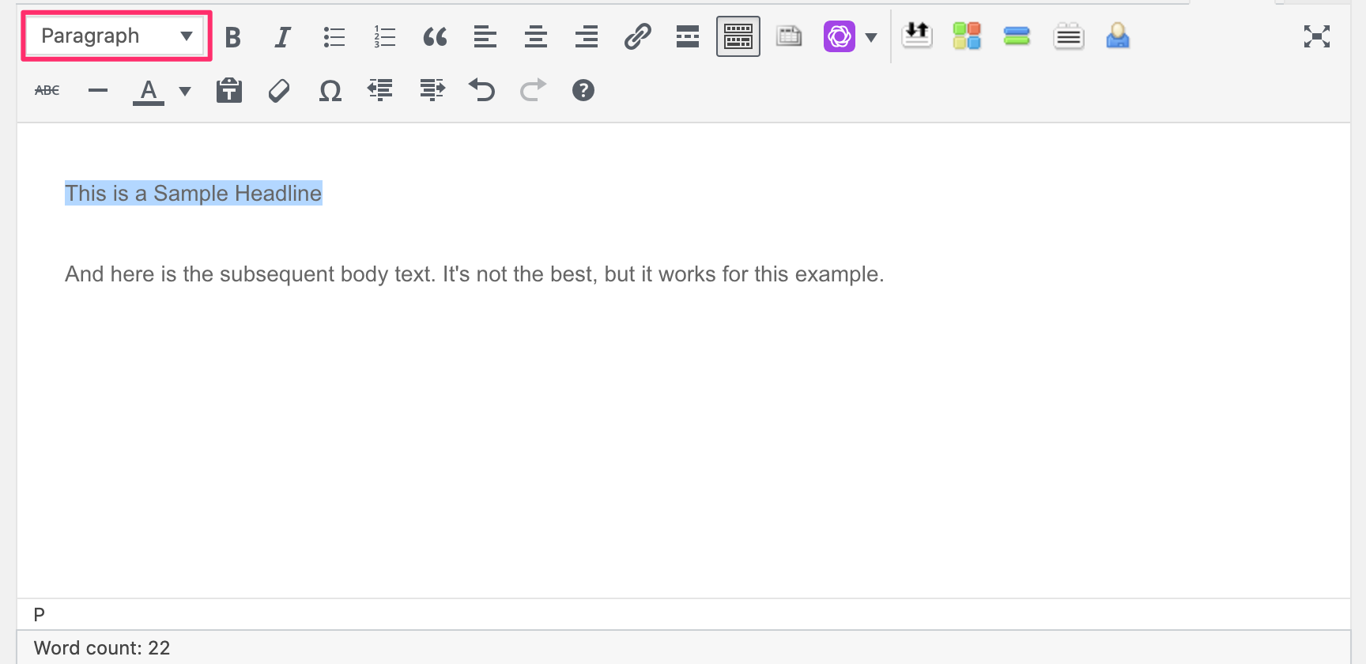This screenshot has width=1366, height=664.
Task: Toggle bold formatting
Action: (x=232, y=37)
